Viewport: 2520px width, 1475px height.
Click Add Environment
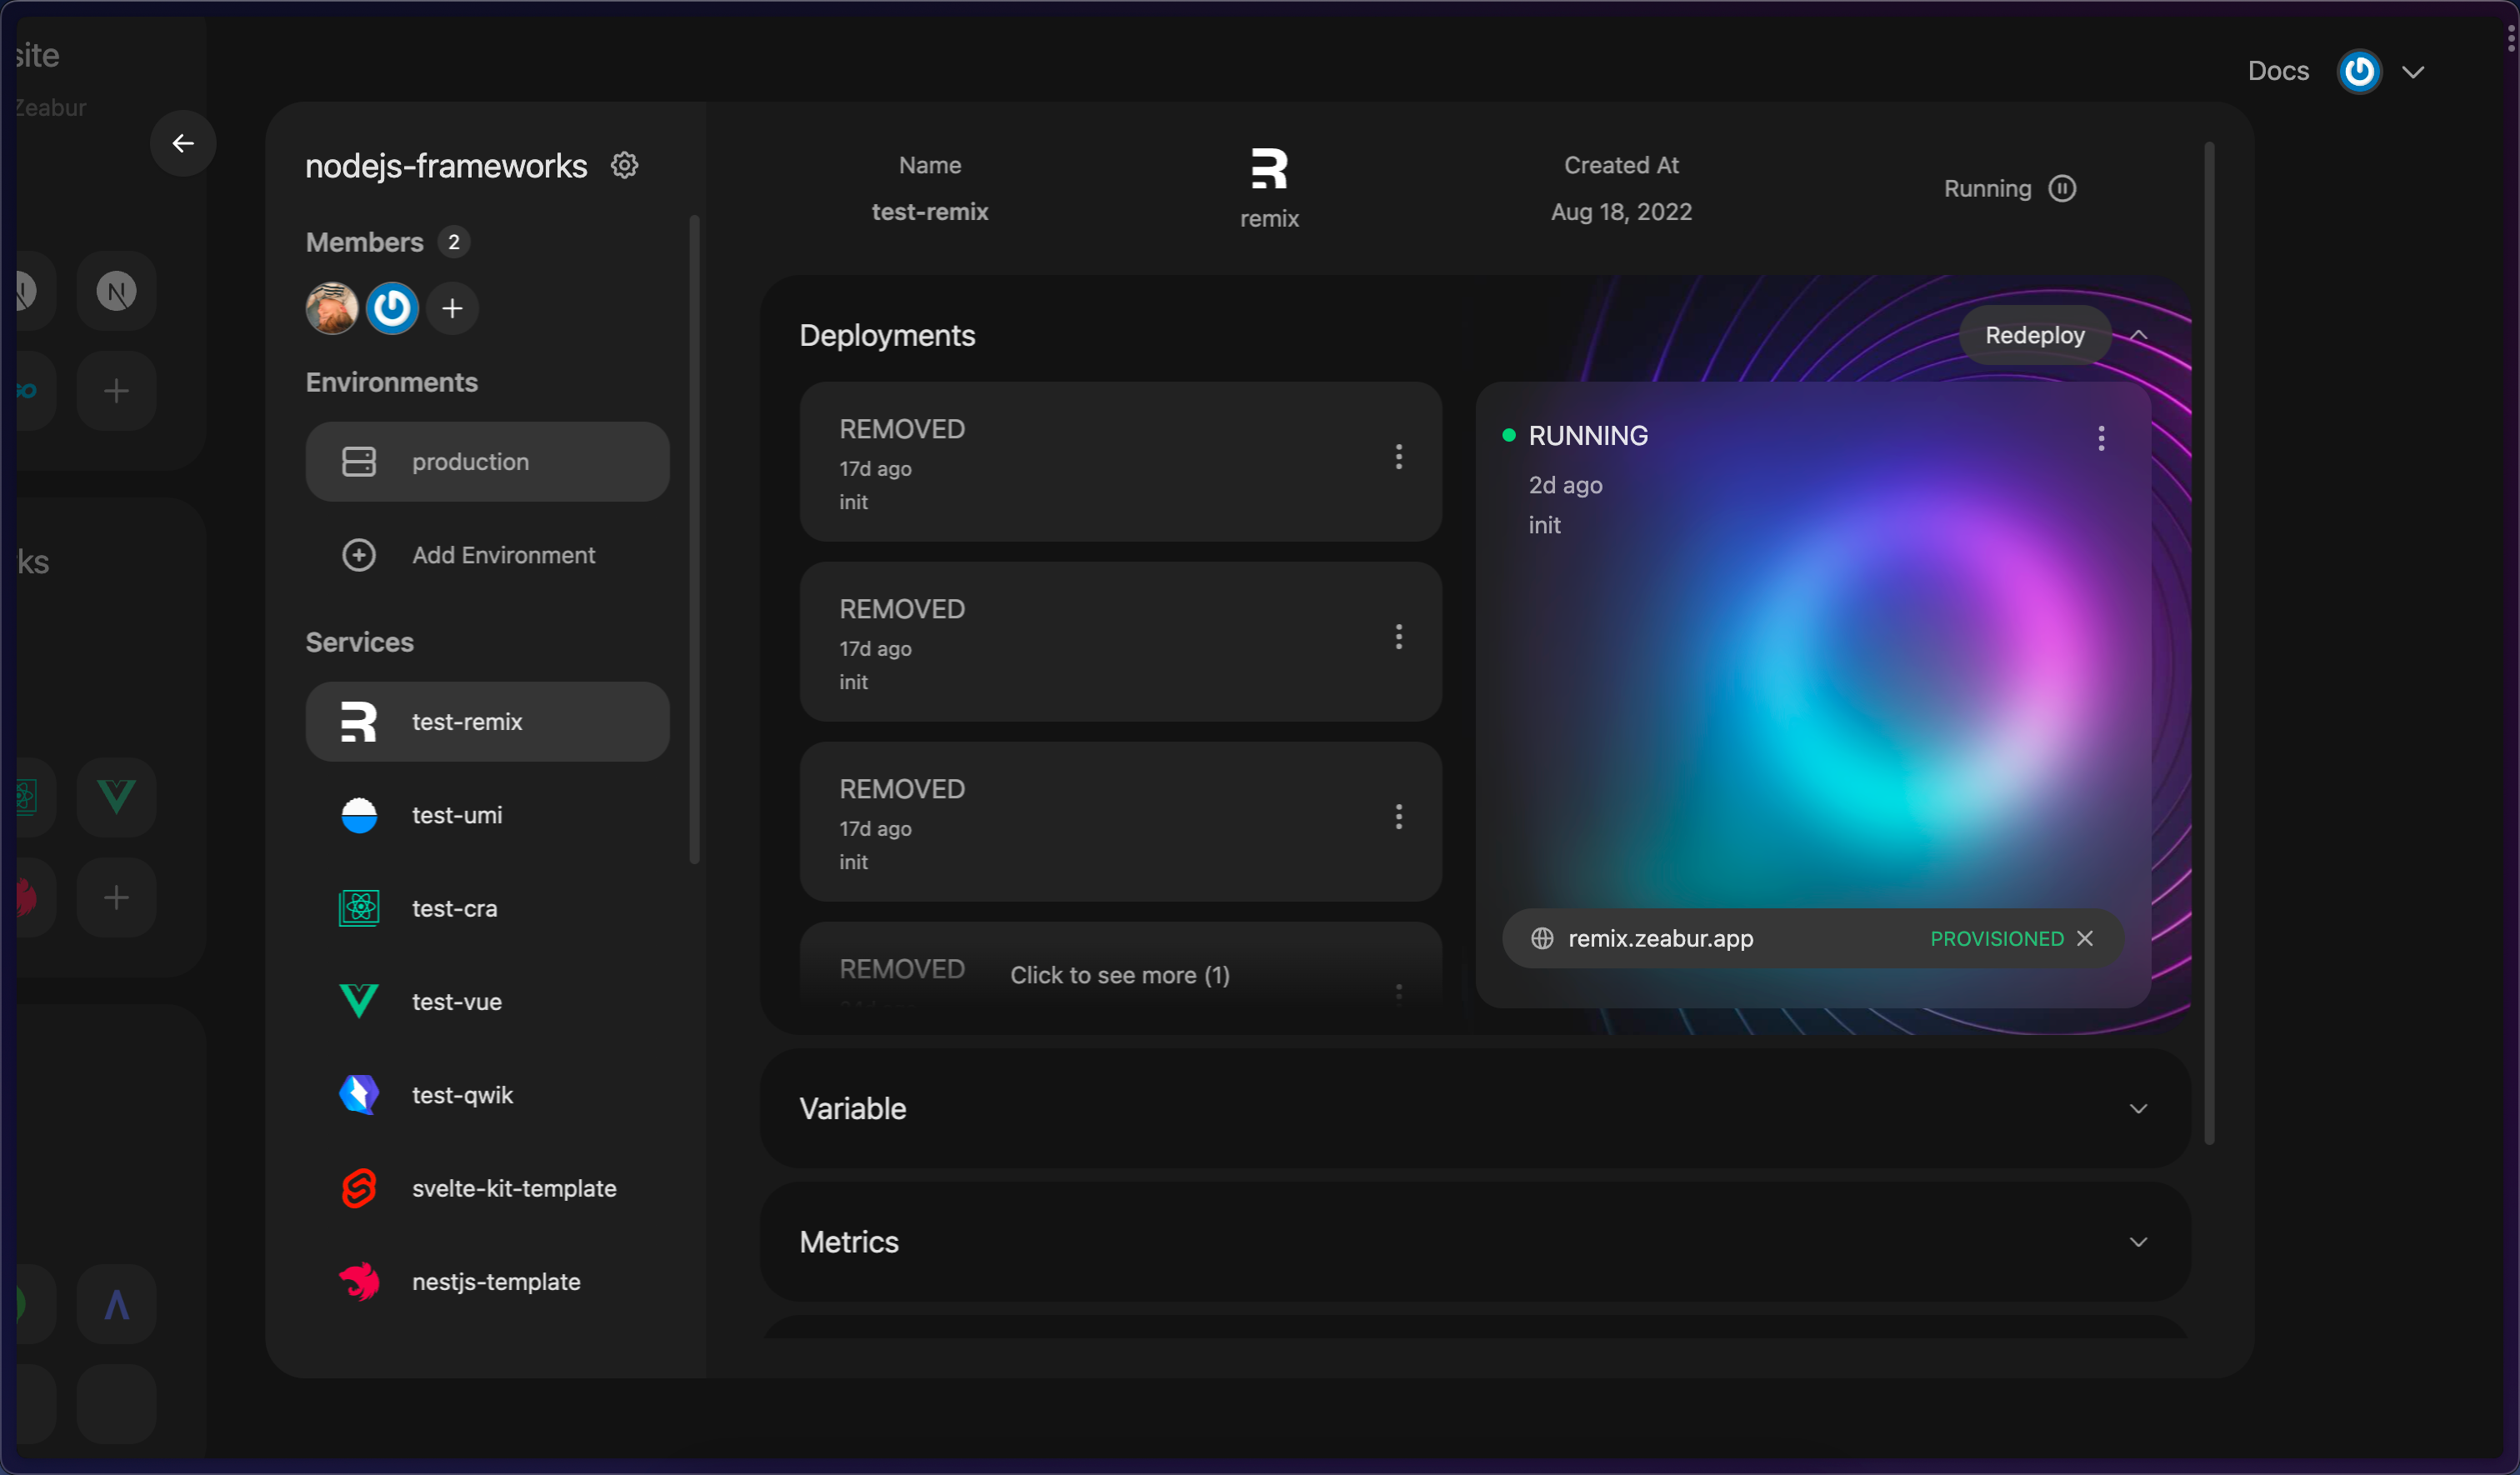503,555
